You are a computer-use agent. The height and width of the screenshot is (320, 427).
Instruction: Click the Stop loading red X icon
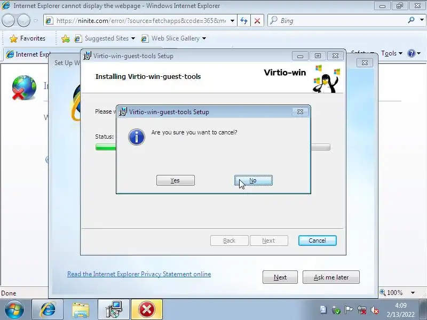tap(257, 21)
